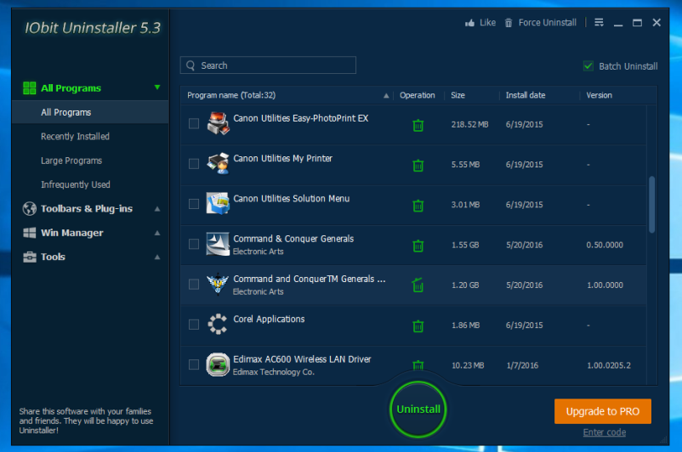The image size is (682, 452).
Task: Click the Command and ConquerTM Generals eagle icon
Action: [x=218, y=285]
